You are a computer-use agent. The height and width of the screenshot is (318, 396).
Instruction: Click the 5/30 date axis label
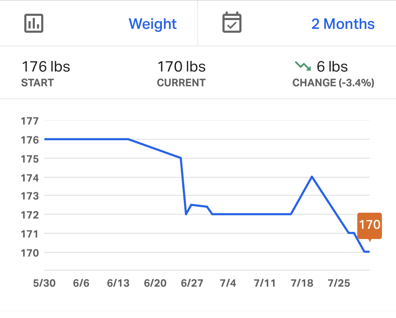(x=44, y=283)
